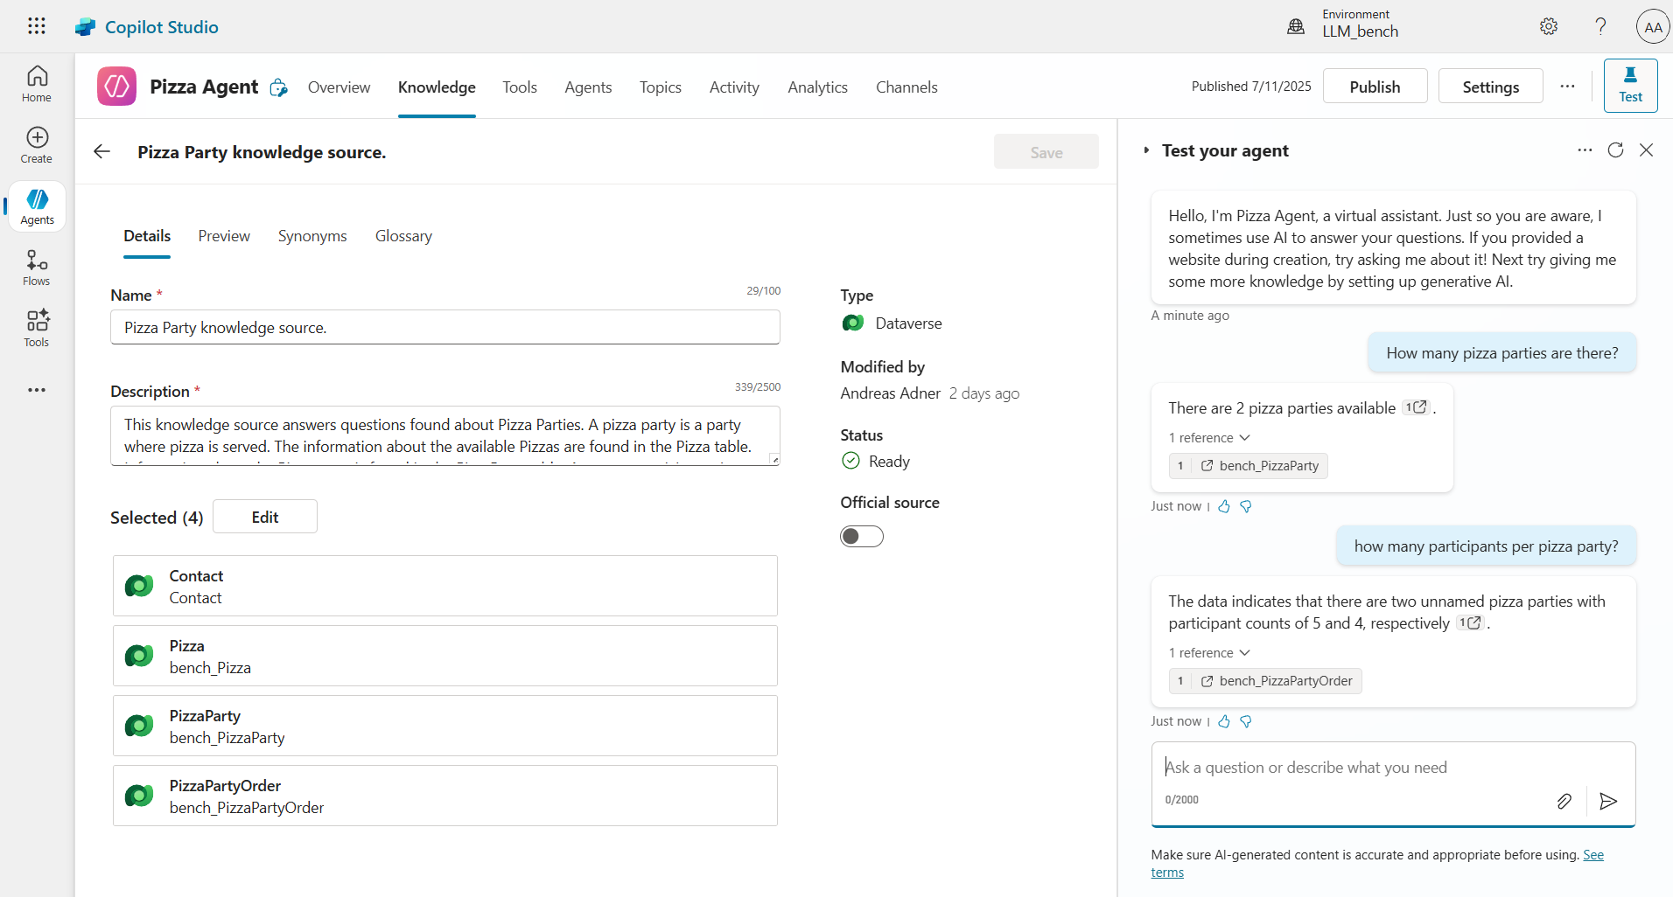Select the Pizza bench_Pizza table row
This screenshot has width=1673, height=897.
(444, 656)
